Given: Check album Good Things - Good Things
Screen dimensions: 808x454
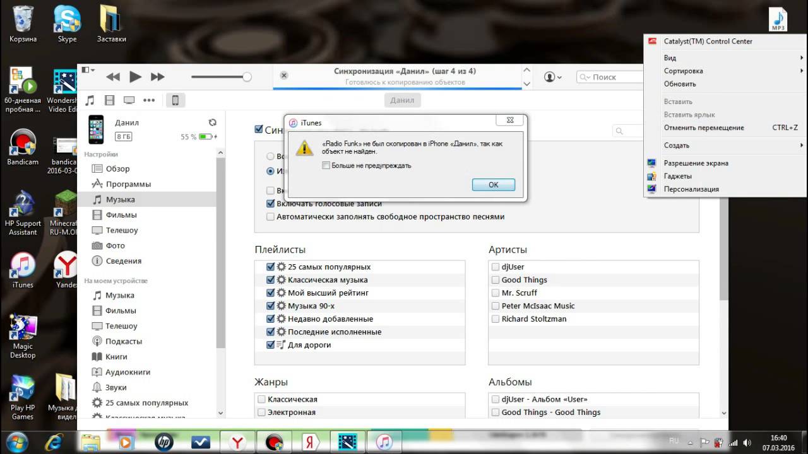Looking at the screenshot, I should [x=496, y=412].
